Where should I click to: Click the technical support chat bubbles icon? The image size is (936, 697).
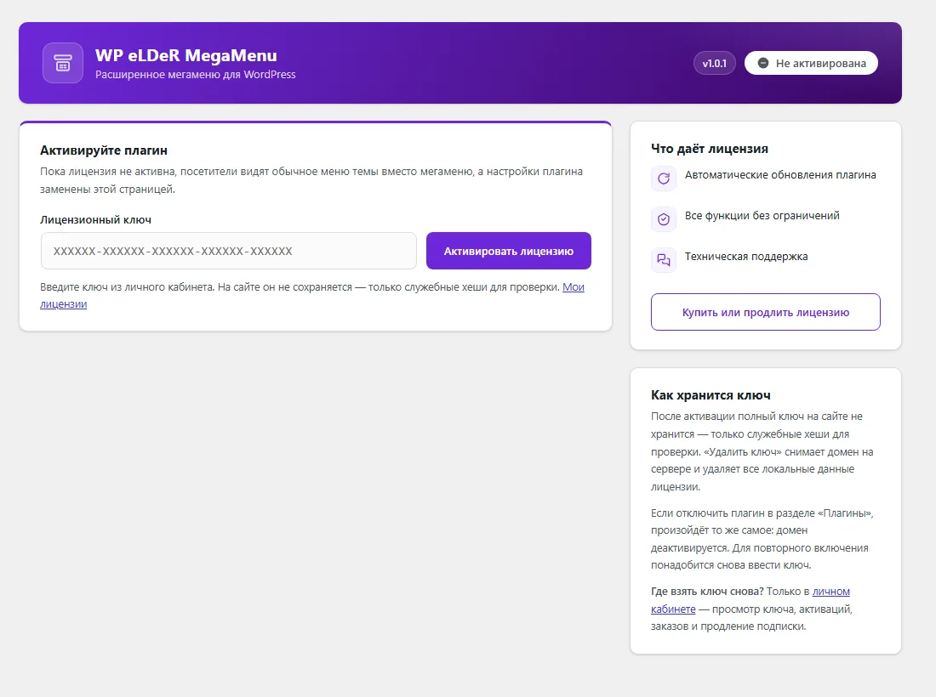click(664, 259)
